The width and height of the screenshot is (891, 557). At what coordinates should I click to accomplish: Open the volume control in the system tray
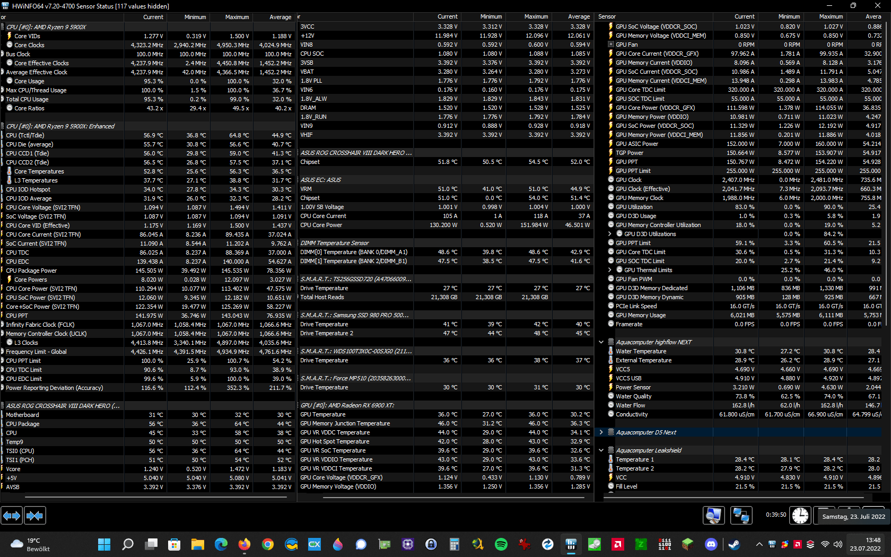click(838, 544)
